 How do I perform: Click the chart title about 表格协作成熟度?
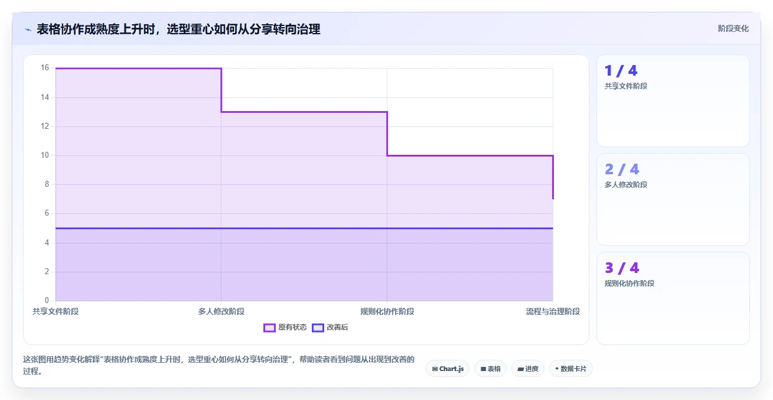click(x=178, y=29)
